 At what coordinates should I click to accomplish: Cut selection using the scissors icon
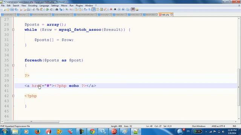[x=34, y=9]
